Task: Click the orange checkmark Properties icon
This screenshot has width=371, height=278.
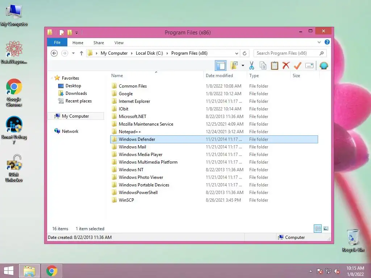Action: [x=297, y=66]
